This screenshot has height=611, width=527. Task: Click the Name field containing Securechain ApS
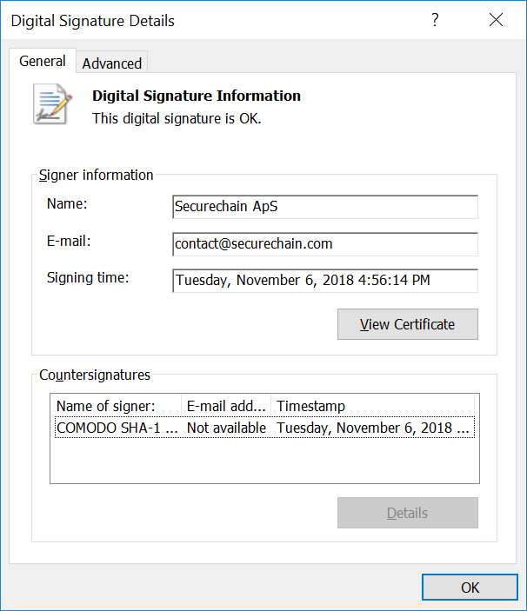pos(325,207)
